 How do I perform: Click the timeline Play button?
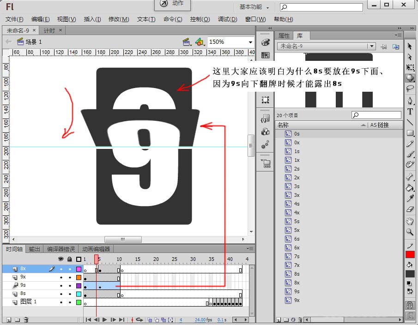pos(104,319)
